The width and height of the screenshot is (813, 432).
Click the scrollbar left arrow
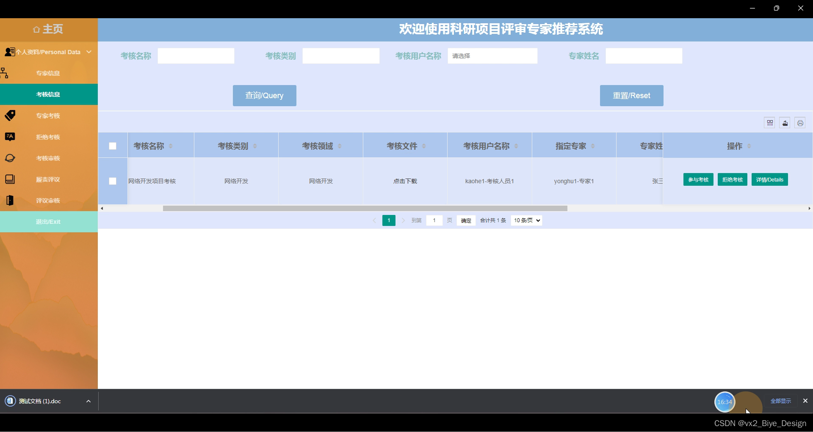coord(102,208)
